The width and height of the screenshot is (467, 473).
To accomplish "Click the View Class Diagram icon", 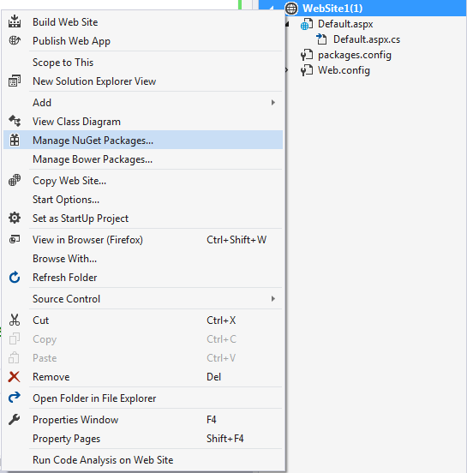I will tap(15, 122).
